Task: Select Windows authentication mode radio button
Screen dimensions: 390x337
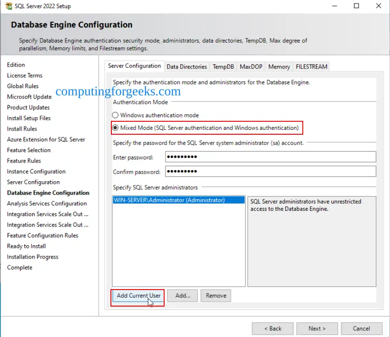Action: 115,115
